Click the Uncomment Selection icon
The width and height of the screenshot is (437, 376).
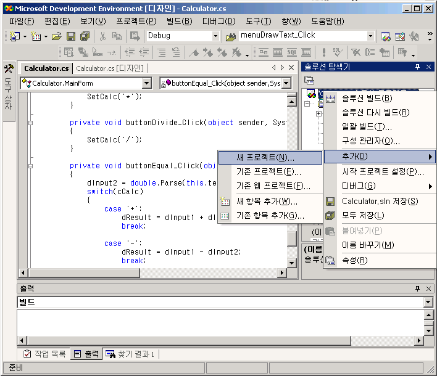click(176, 52)
